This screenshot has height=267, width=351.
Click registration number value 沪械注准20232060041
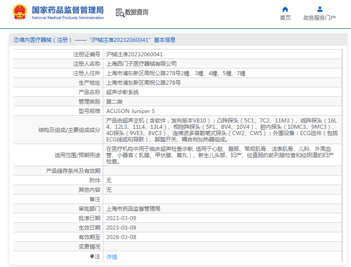(x=134, y=54)
